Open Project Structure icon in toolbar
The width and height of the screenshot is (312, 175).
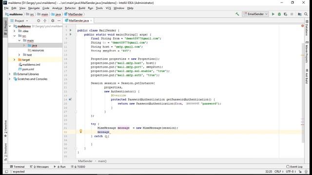coord(300,14)
